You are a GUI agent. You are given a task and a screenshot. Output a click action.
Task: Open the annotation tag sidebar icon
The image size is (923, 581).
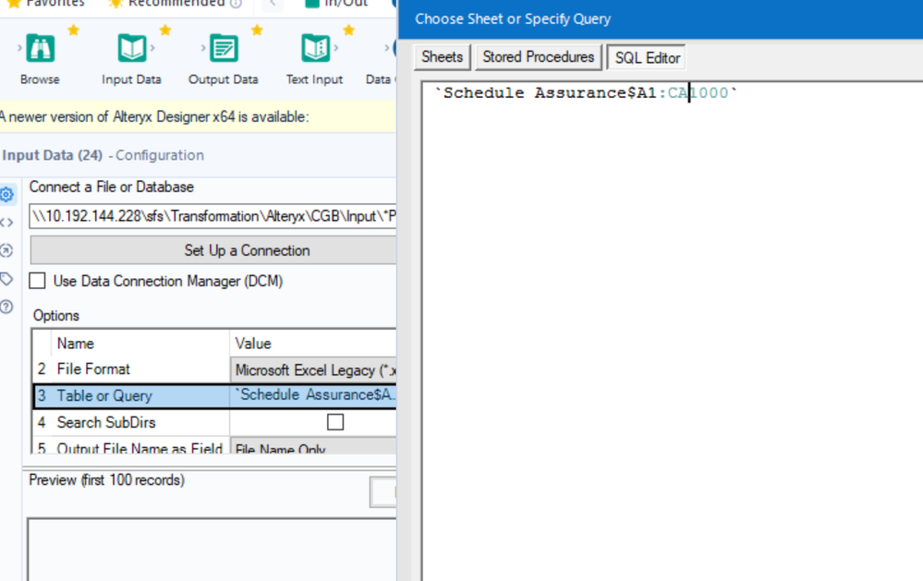(7, 278)
